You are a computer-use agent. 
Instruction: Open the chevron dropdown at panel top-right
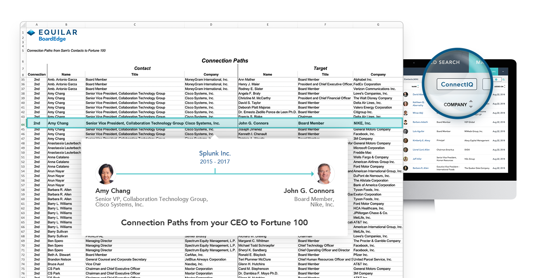click(503, 72)
